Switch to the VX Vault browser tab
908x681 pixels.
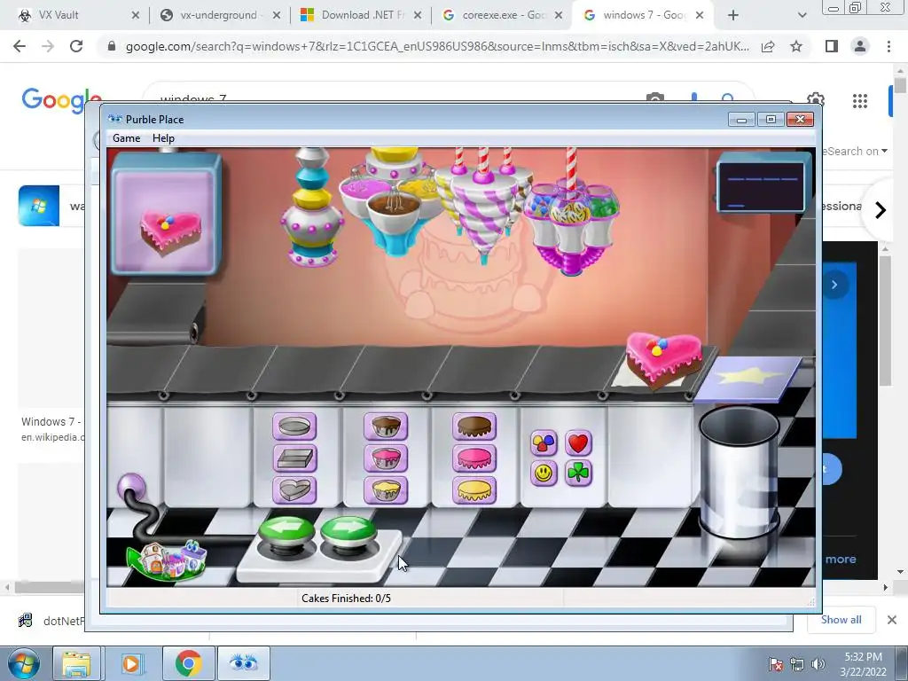click(79, 15)
